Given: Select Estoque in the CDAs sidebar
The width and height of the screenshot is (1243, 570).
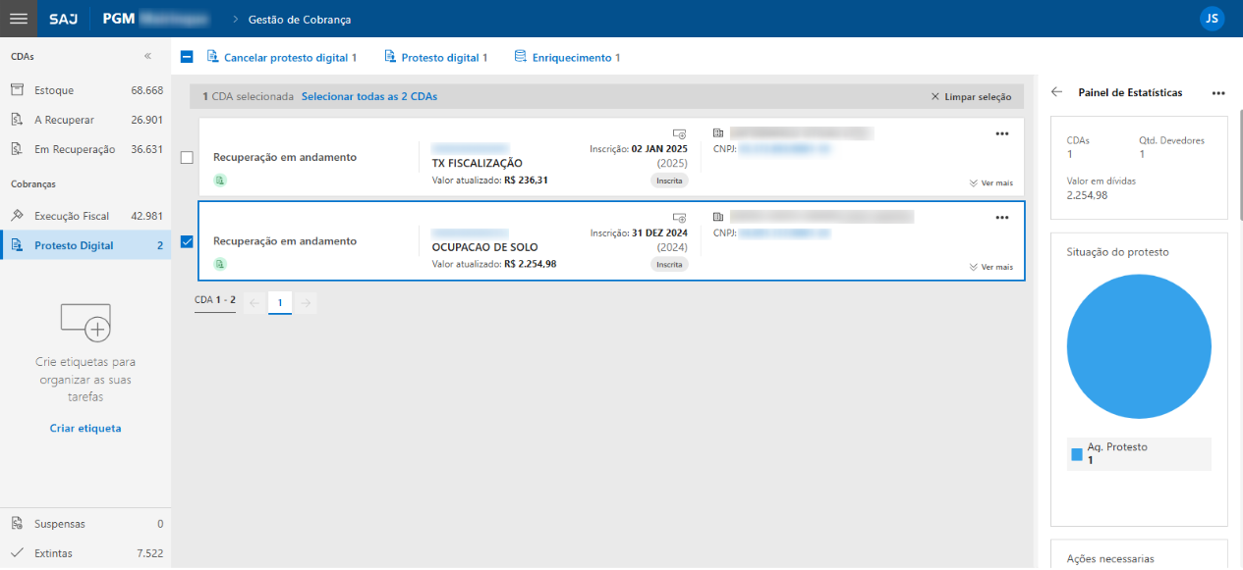Looking at the screenshot, I should pos(53,90).
